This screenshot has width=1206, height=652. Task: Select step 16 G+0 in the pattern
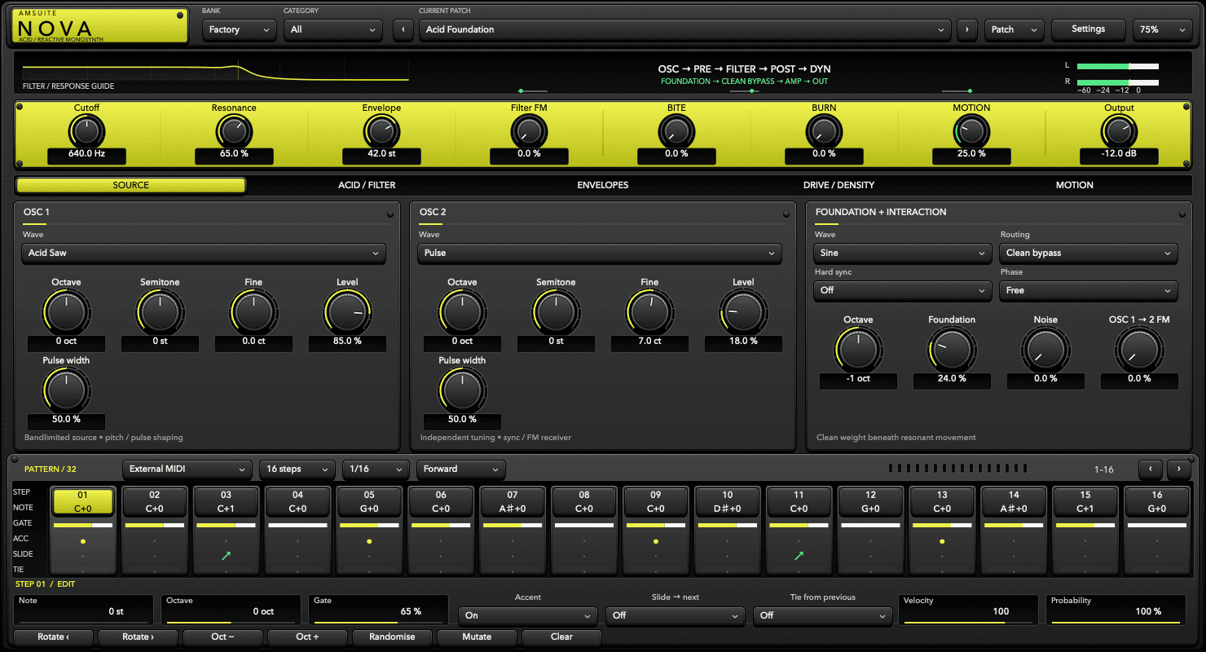[1157, 501]
